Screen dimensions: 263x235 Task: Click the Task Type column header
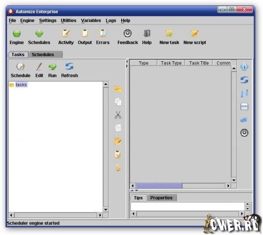pyautogui.click(x=171, y=63)
